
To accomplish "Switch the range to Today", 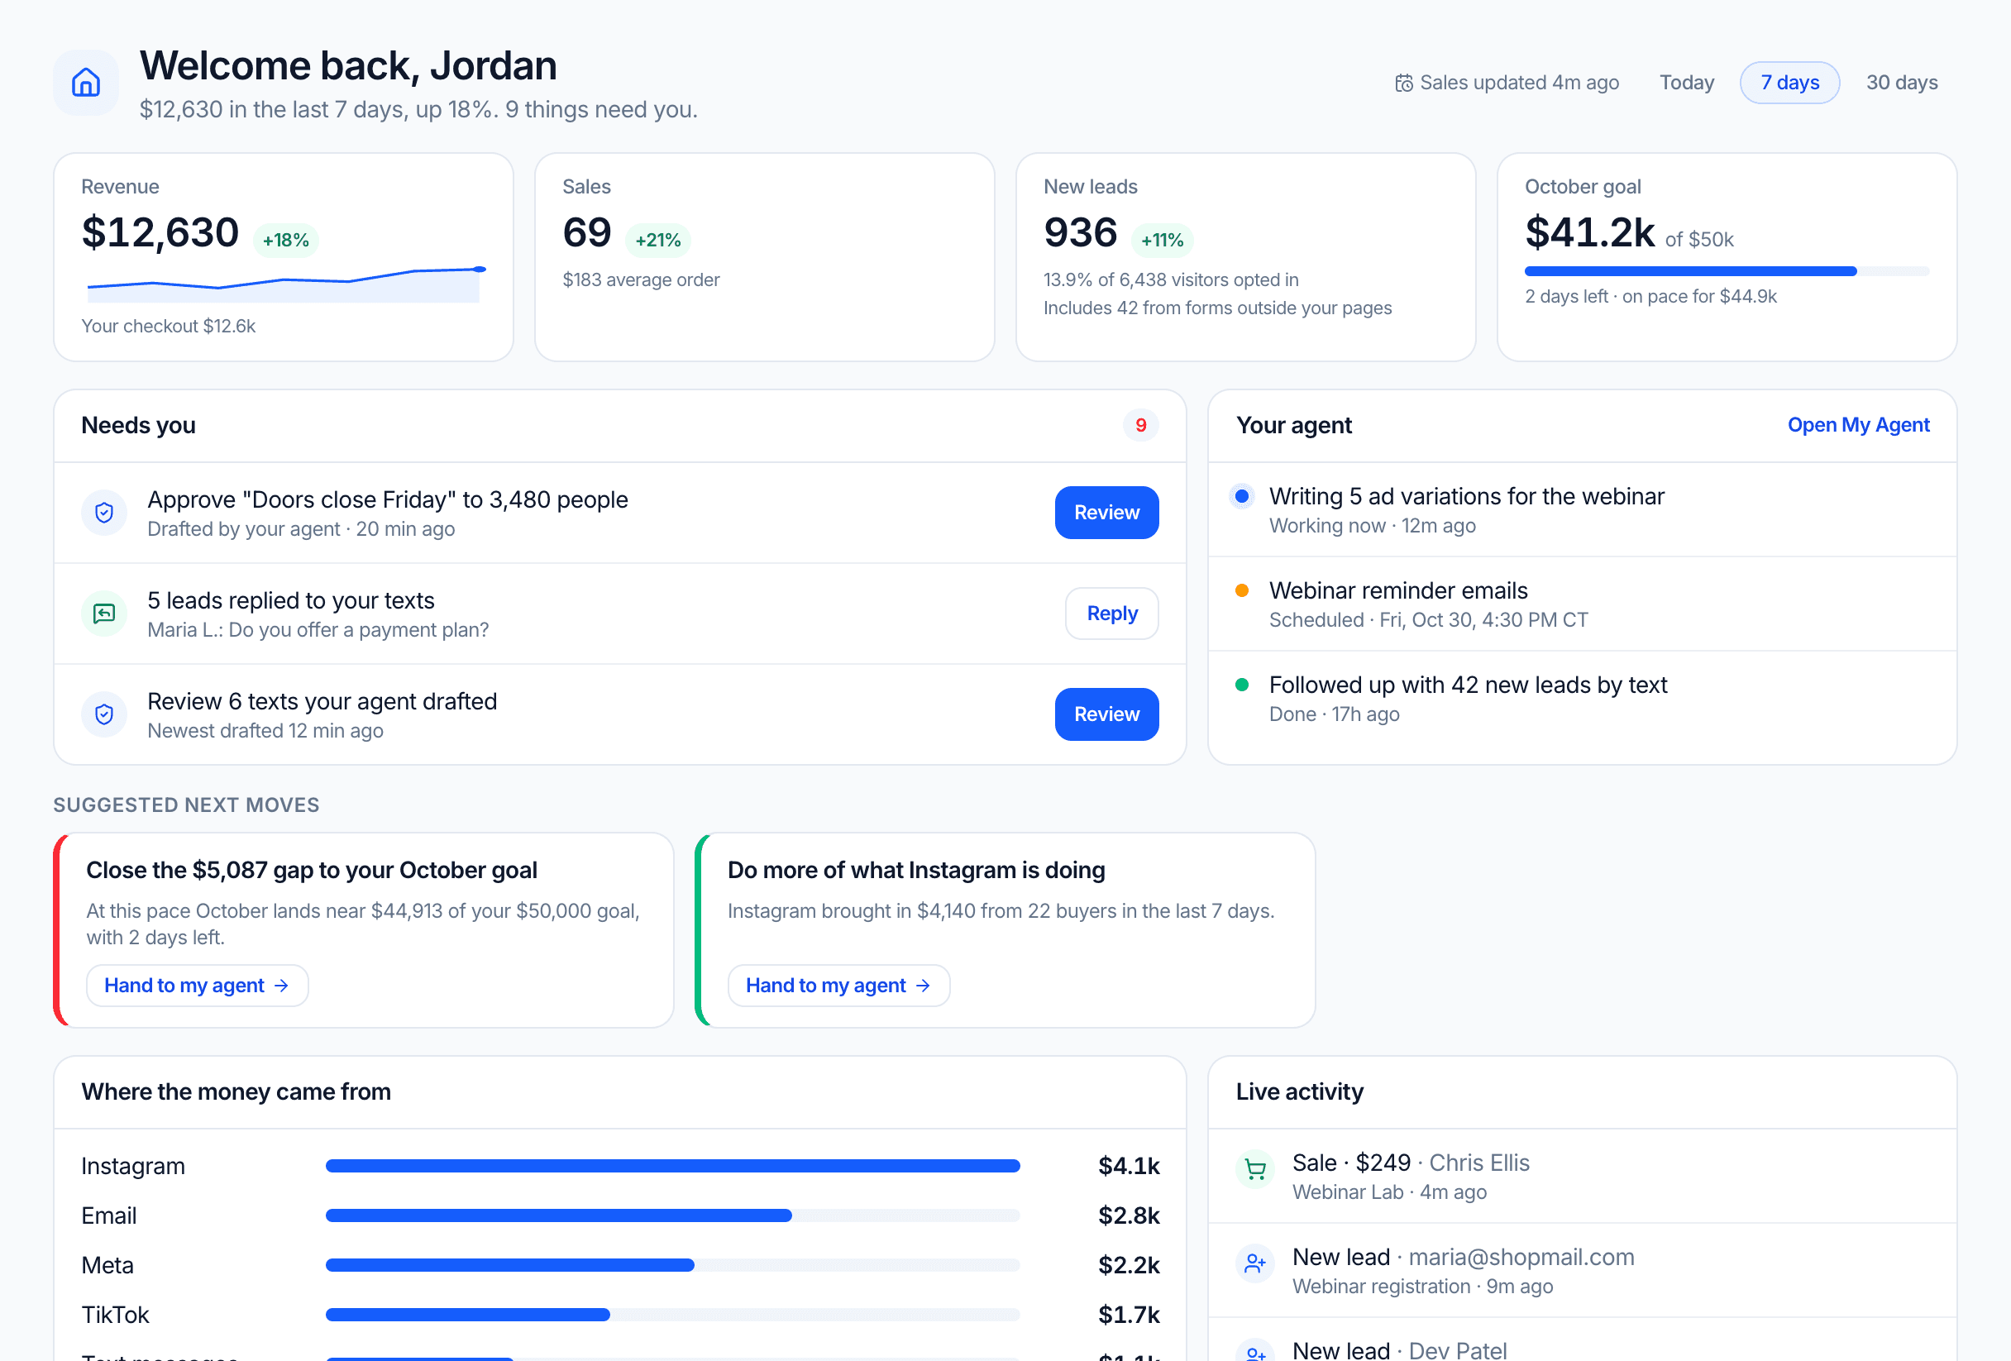I will [1687, 83].
